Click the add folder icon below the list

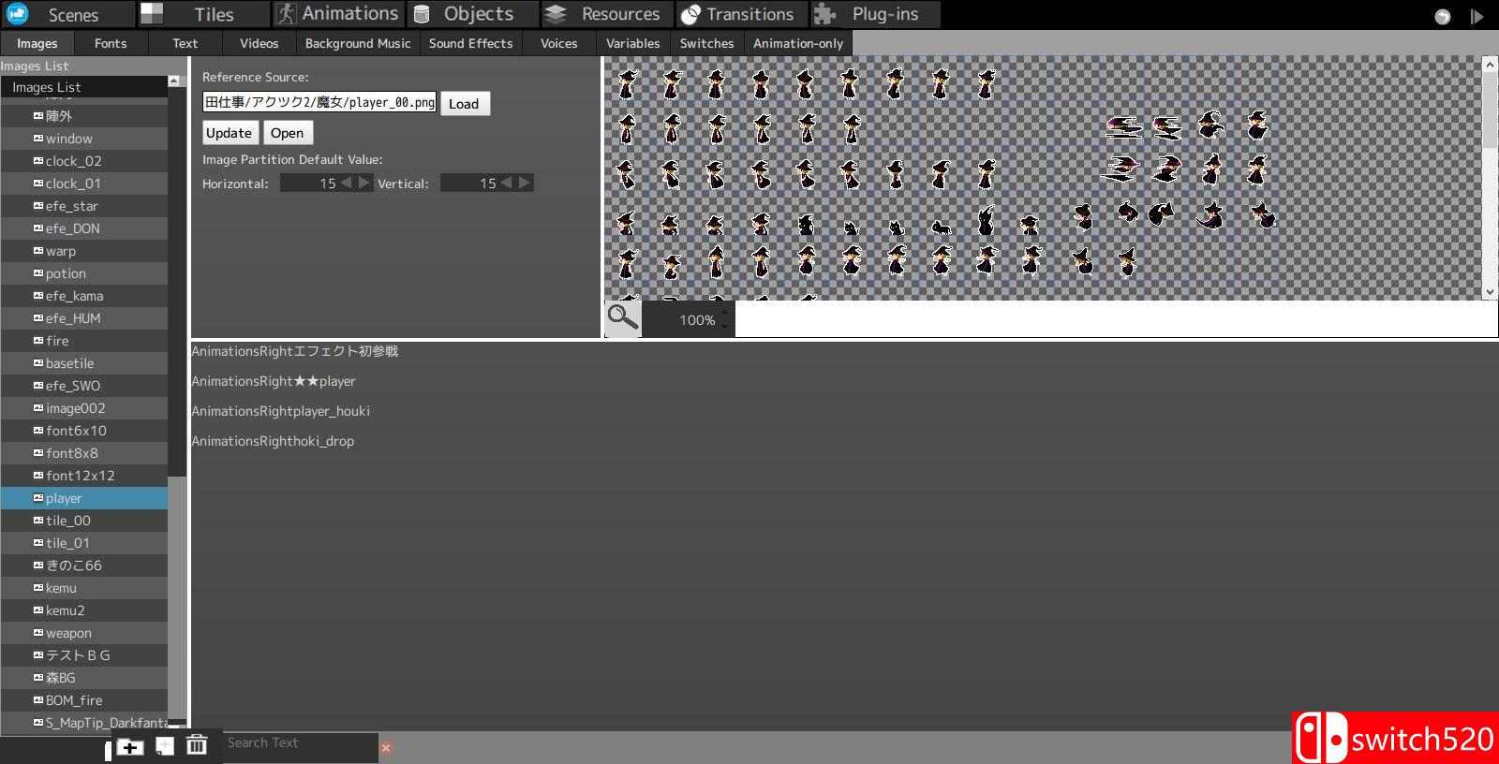pos(129,746)
